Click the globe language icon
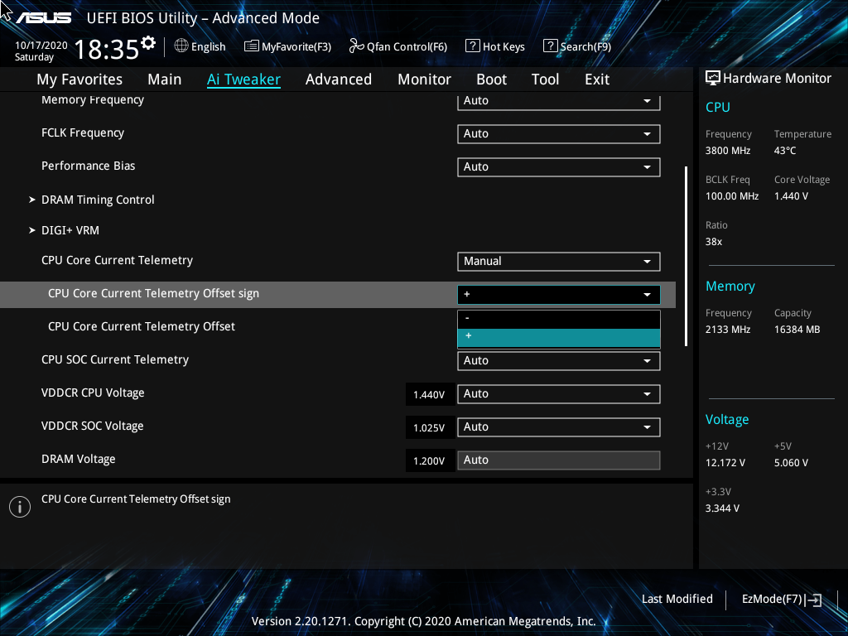The height and width of the screenshot is (636, 848). click(181, 46)
